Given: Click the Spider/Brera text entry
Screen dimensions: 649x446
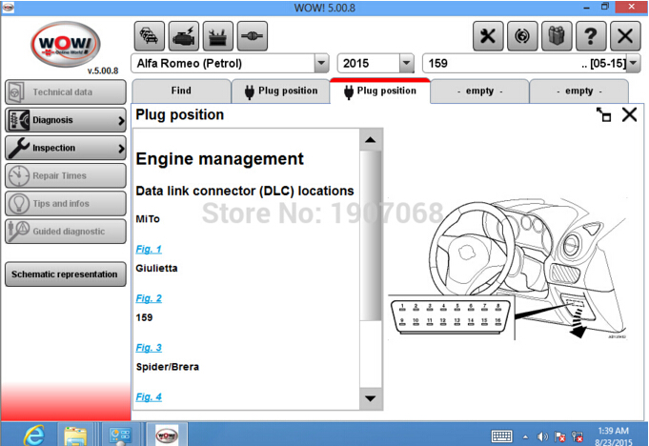Looking at the screenshot, I should tap(167, 367).
